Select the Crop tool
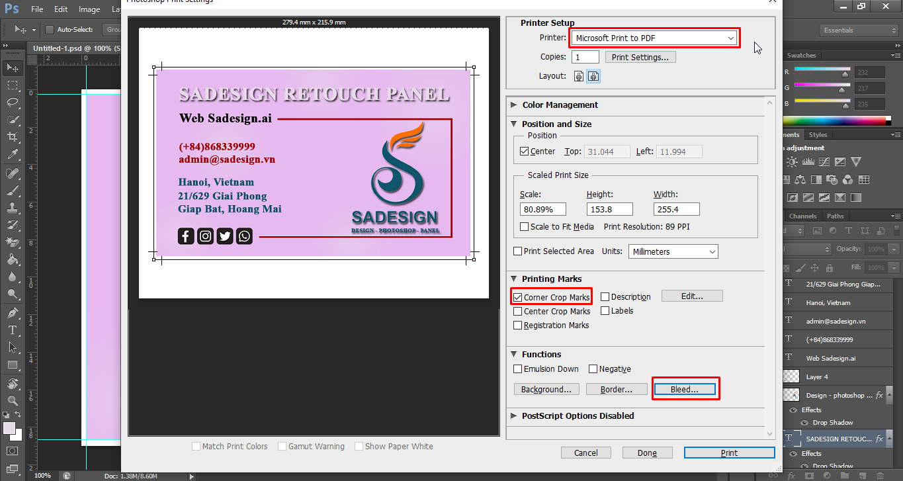Image resolution: width=903 pixels, height=481 pixels. 13,137
